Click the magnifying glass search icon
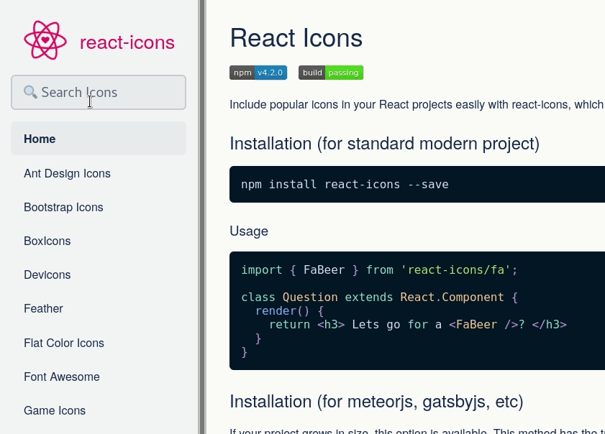605x434 pixels. (30, 92)
